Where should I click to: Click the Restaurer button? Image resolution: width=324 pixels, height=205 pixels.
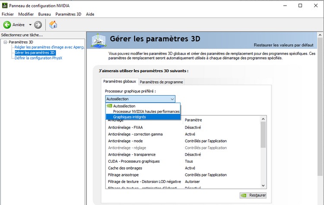(253, 195)
